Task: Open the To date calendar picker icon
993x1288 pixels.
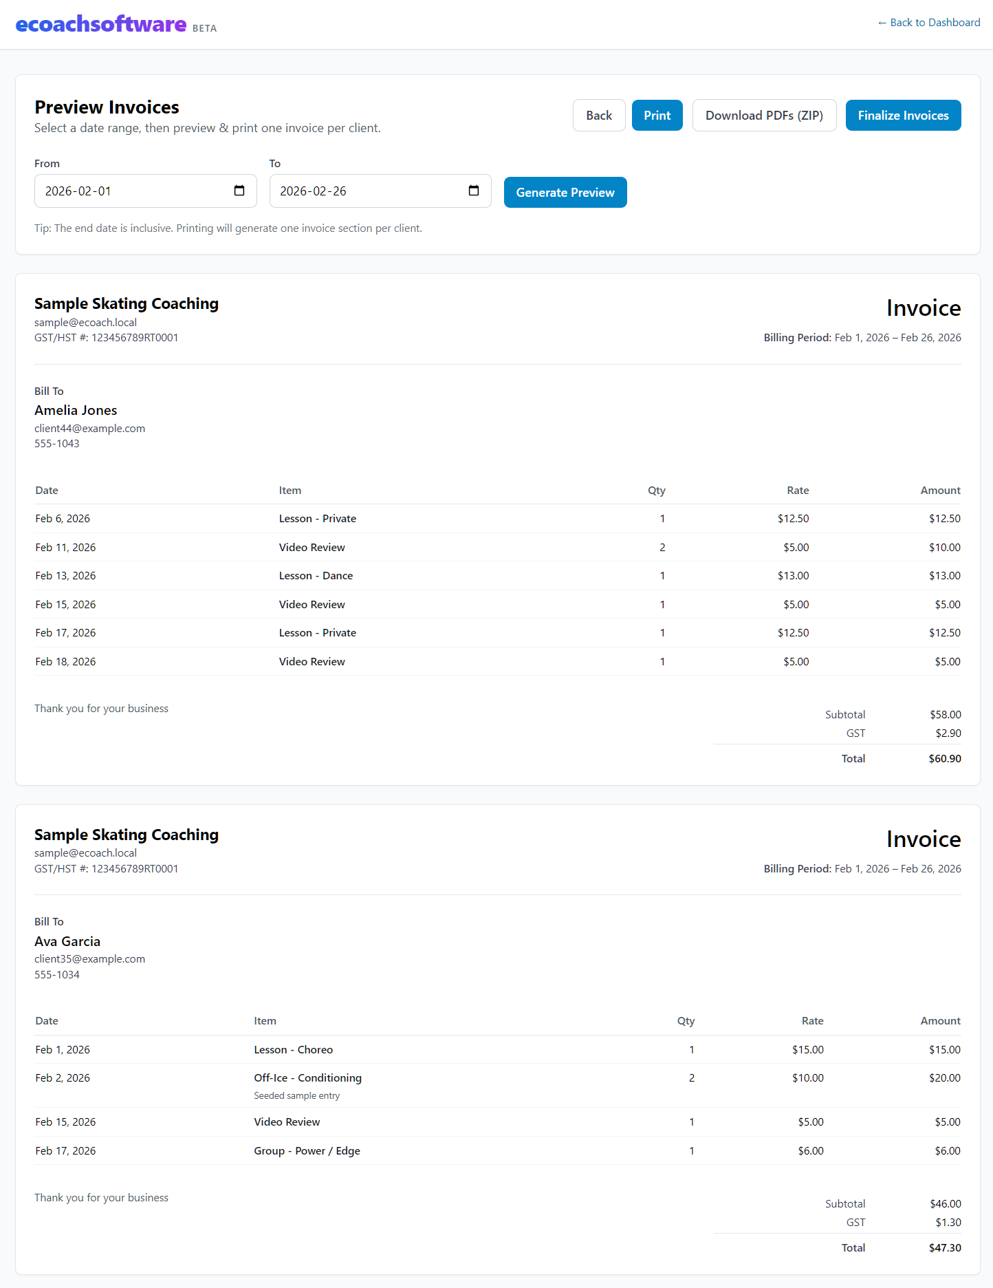Action: click(x=474, y=191)
